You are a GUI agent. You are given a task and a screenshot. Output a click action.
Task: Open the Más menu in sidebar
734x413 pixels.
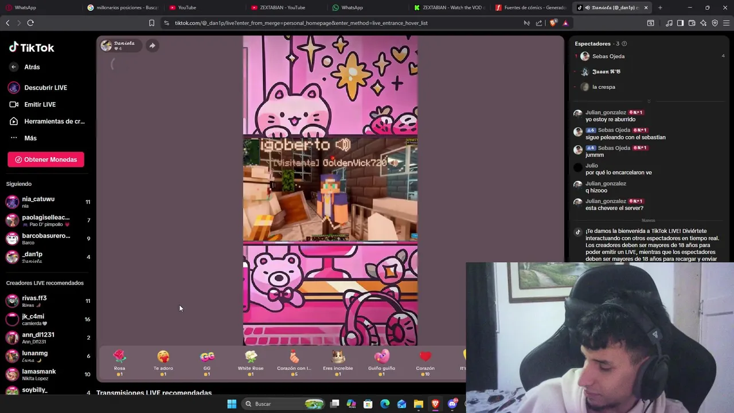23,138
